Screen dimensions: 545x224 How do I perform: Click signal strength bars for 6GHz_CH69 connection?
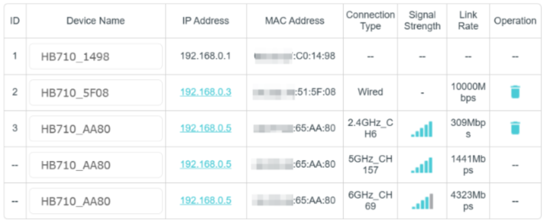[422, 201]
